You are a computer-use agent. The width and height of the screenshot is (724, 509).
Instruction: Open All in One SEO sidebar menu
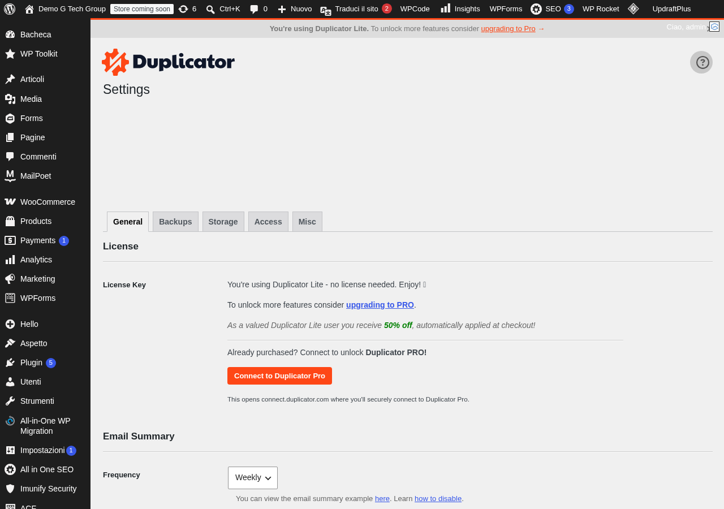point(47,469)
